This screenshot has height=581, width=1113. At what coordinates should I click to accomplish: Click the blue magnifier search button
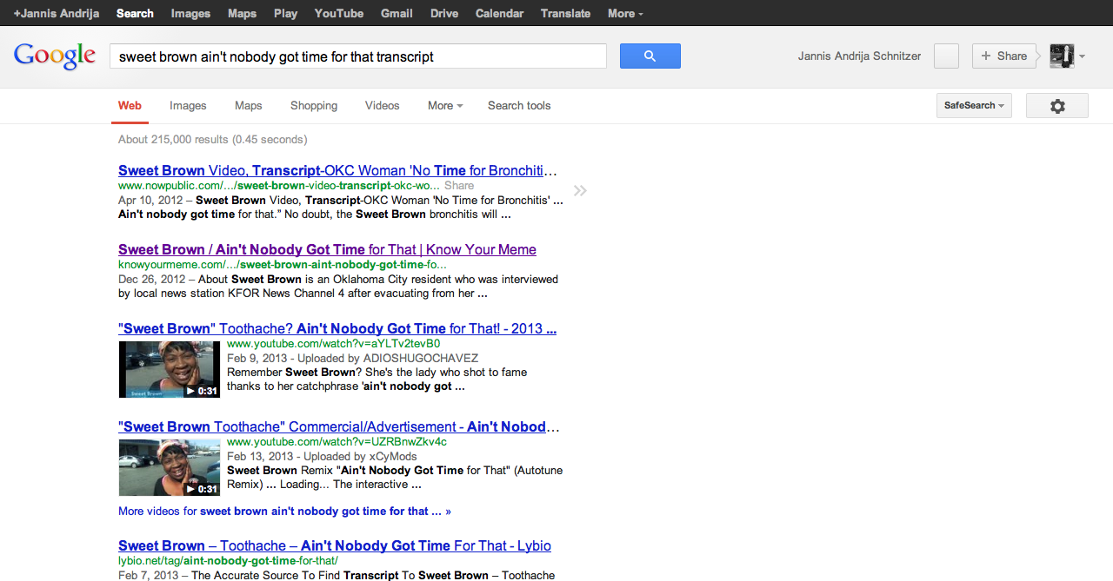coord(650,56)
